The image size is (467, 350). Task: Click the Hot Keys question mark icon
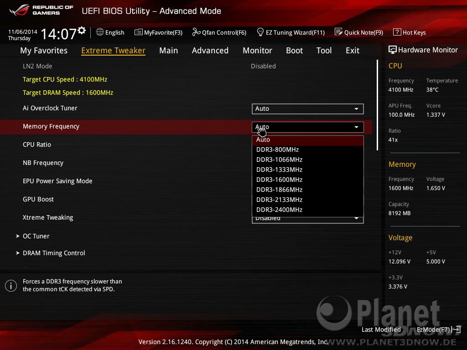coord(397,32)
